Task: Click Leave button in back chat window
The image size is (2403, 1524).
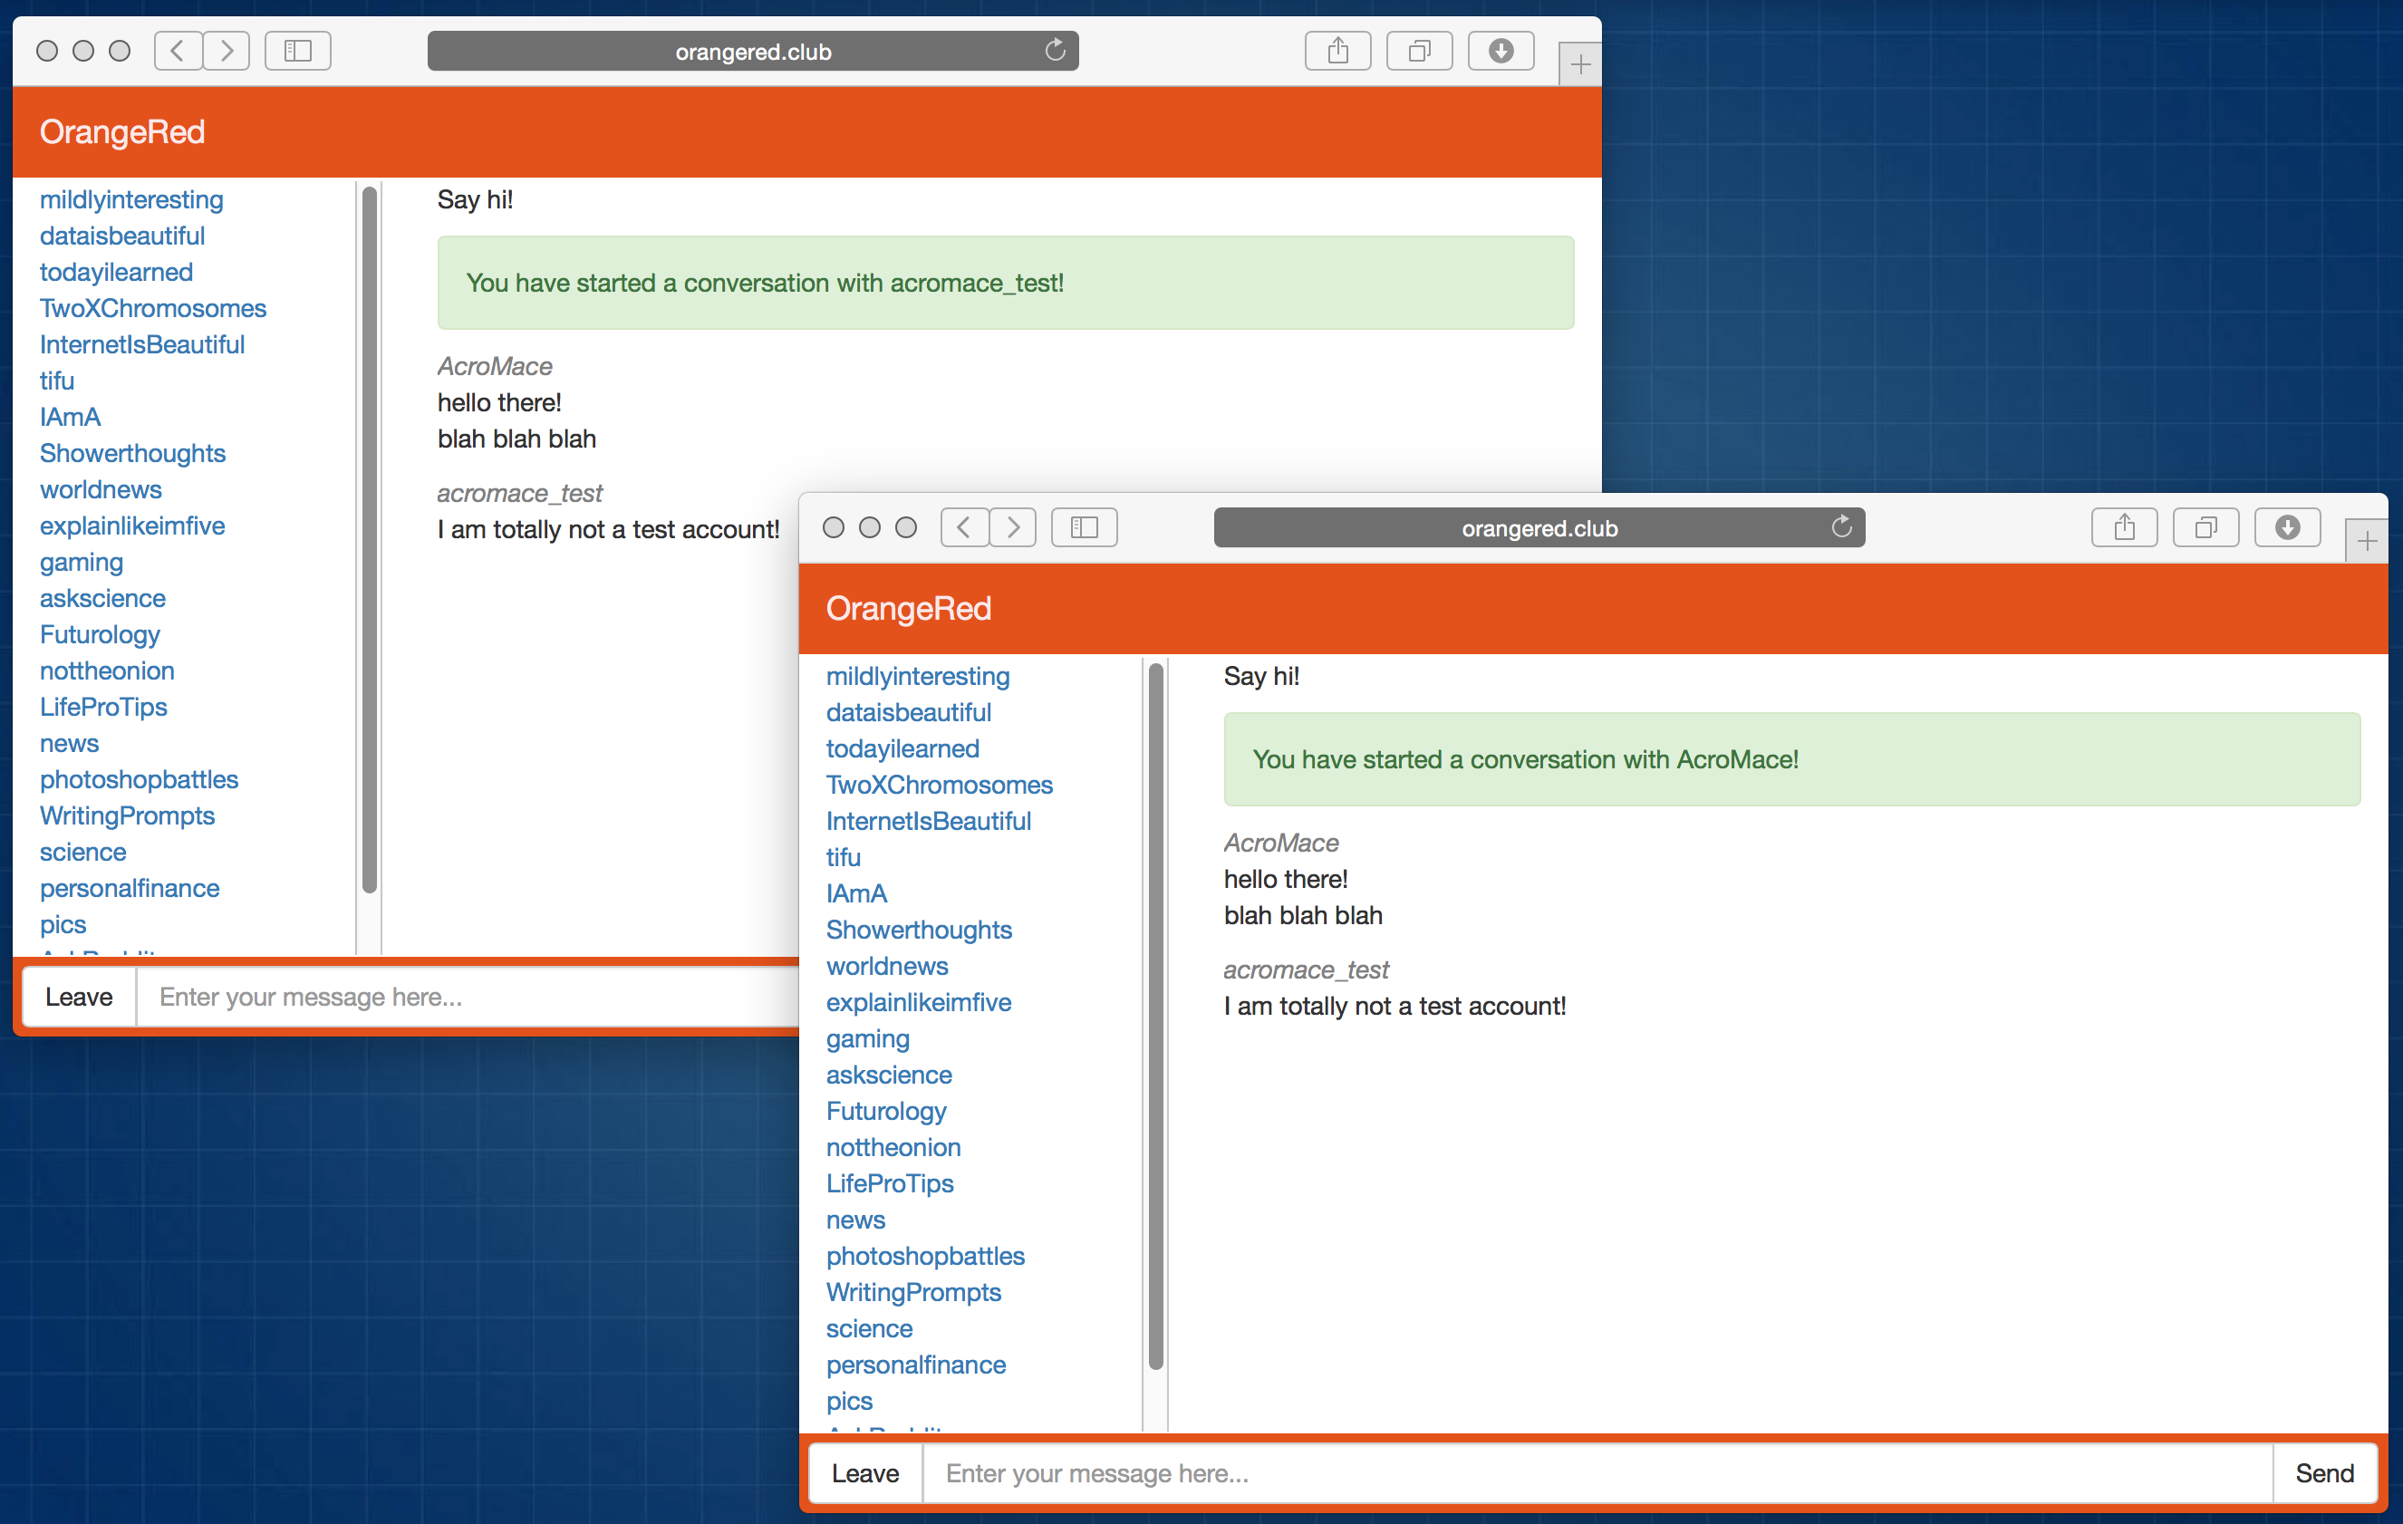Action: [79, 996]
